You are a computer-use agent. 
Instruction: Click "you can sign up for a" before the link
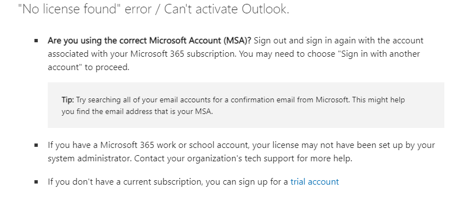(247, 181)
